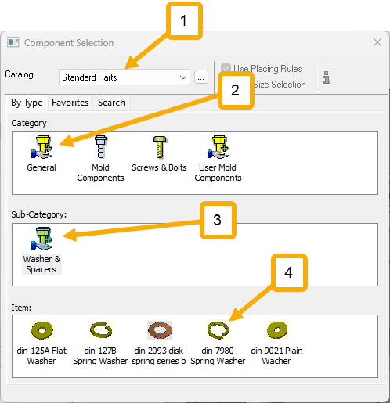Screen dimensions: 390x403
Task: Select the General category icon
Action: click(x=42, y=147)
